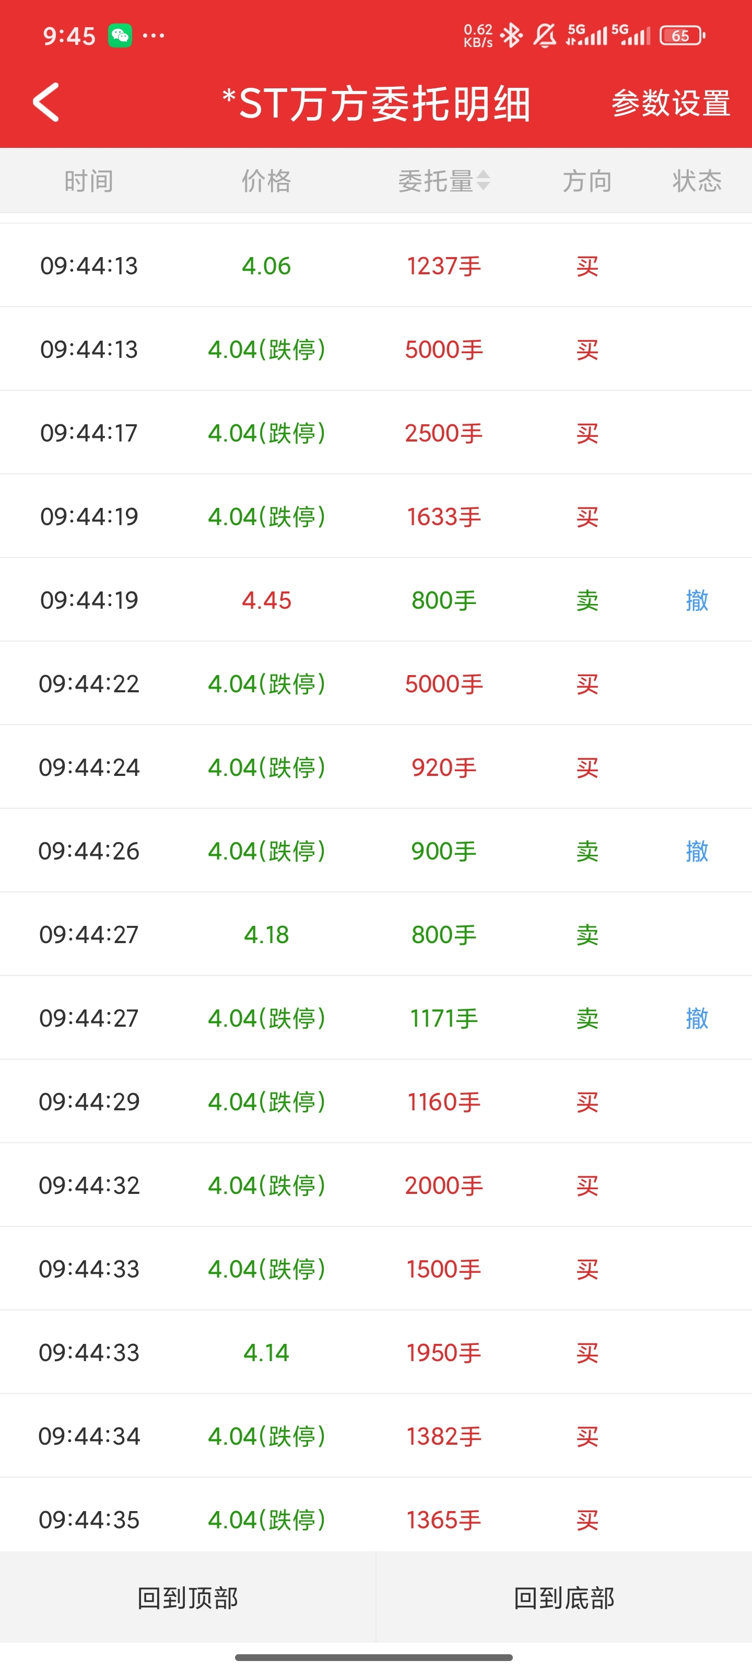The height and width of the screenshot is (1672, 752).
Task: Tap the muted bell status icon
Action: (544, 36)
